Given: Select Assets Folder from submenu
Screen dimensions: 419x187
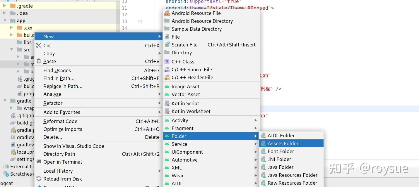Looking at the screenshot, I should coord(283,143).
